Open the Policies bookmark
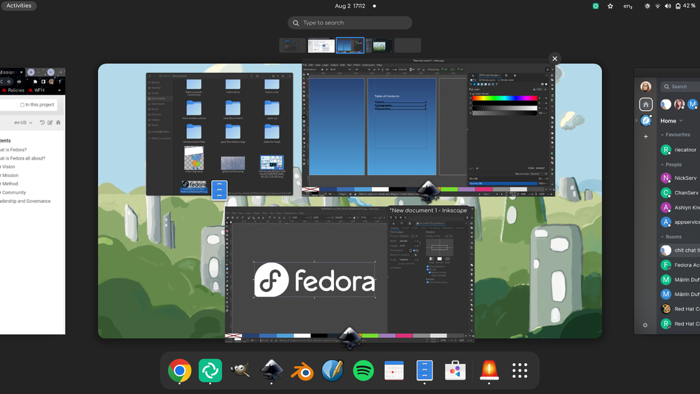 pyautogui.click(x=13, y=90)
